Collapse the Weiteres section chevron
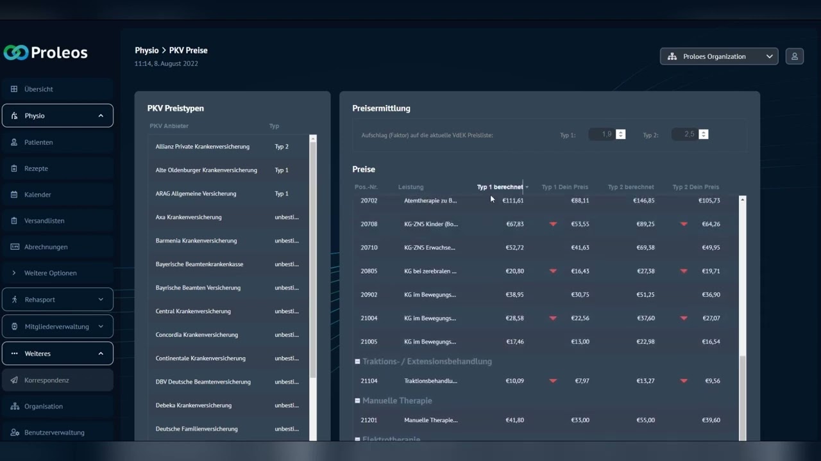Viewport: 821px width, 461px height. click(x=101, y=353)
